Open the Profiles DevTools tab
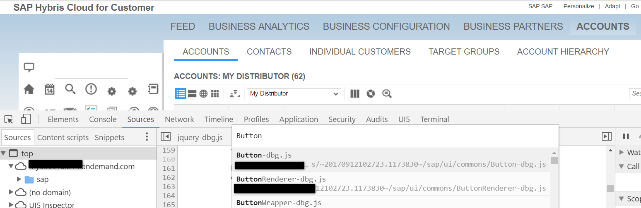Screen dimensions: 641x208 point(256,120)
